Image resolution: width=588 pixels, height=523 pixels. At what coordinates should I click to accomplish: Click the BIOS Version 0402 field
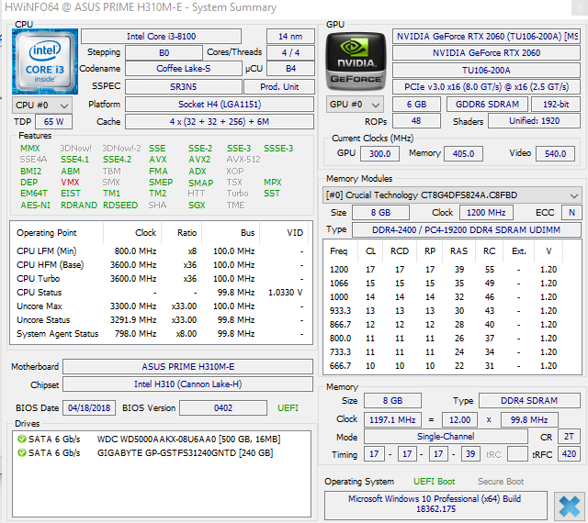pos(223,408)
